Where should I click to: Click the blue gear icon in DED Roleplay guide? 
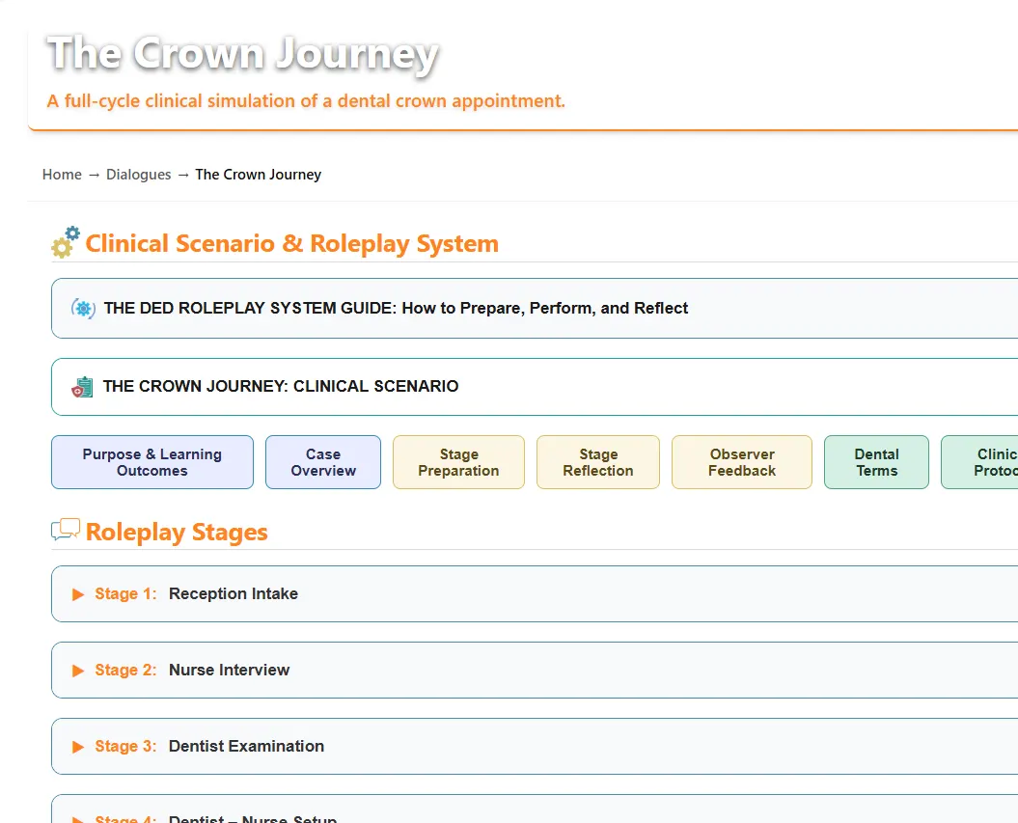[83, 309]
